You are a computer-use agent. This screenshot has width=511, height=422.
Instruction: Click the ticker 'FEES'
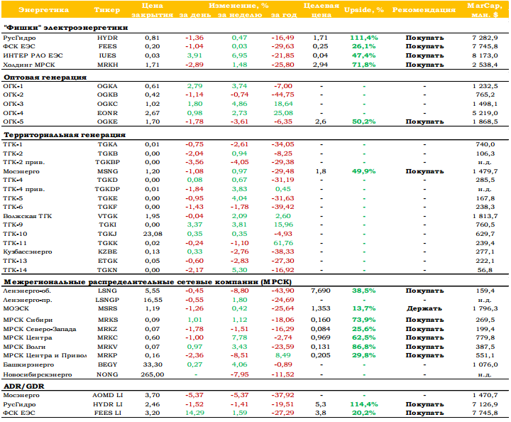tap(107, 46)
